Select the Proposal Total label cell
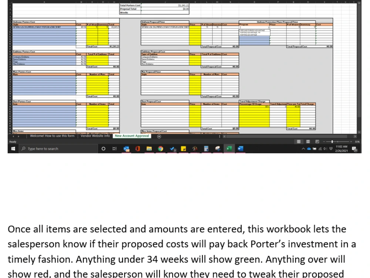The width and height of the screenshot is (370, 278). pos(130,9)
